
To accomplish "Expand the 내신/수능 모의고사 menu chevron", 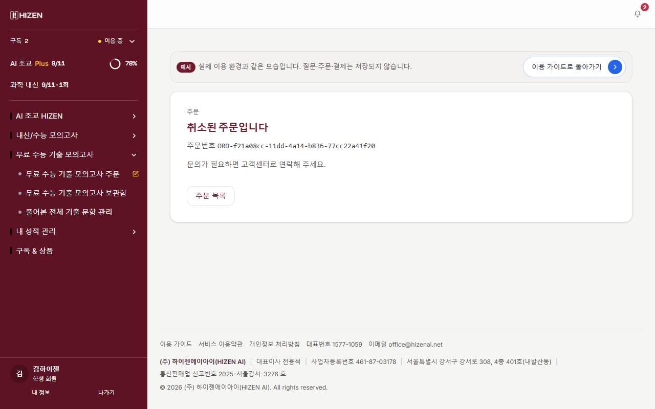I will (134, 135).
